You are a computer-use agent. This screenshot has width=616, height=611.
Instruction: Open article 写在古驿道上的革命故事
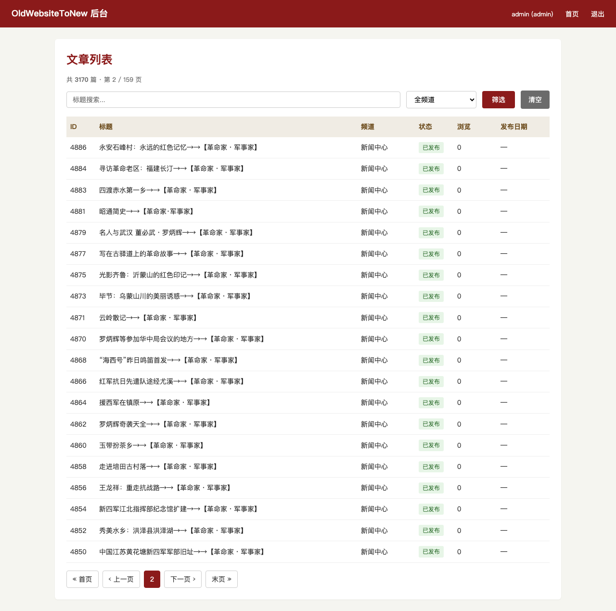coord(173,254)
